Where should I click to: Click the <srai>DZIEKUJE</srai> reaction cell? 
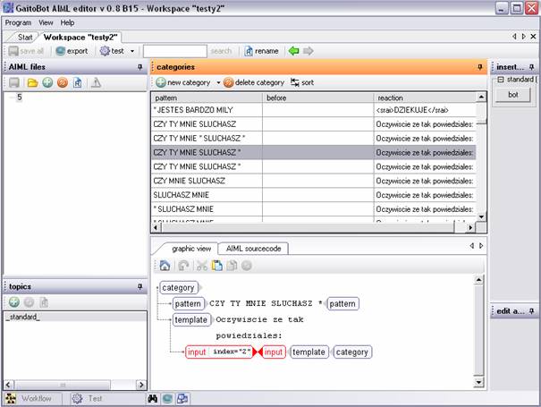click(x=425, y=110)
